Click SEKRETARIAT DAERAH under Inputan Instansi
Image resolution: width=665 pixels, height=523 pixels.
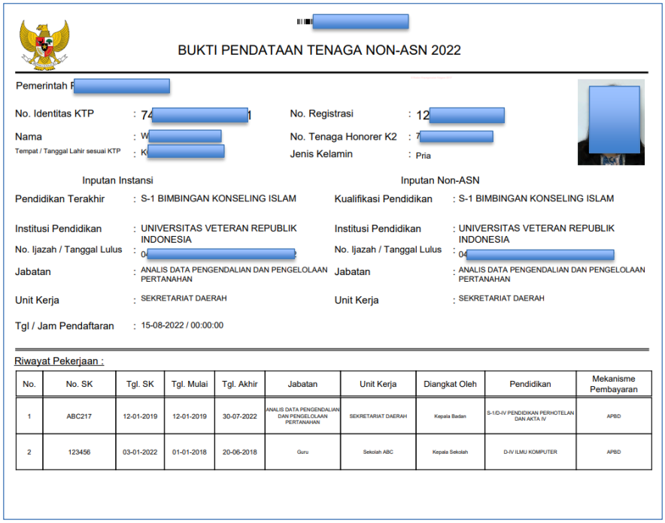[x=184, y=298]
